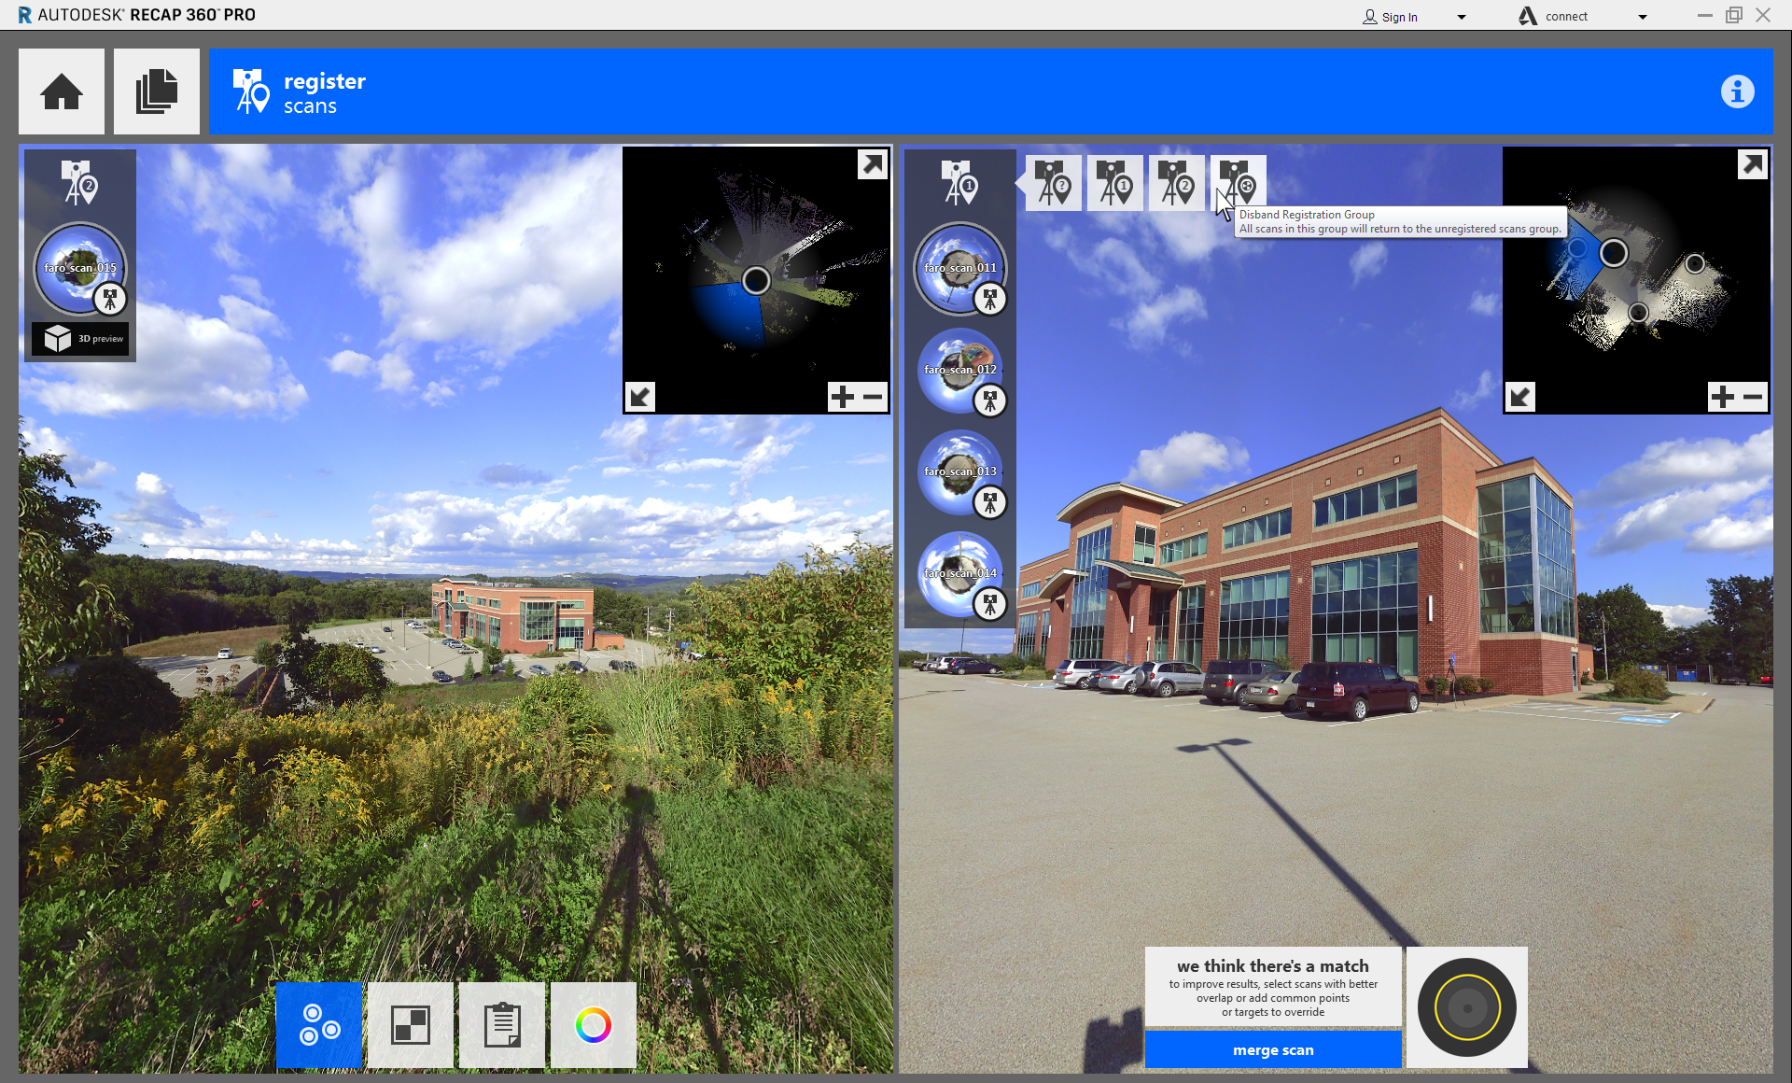Expand the left overview map to full size
The width and height of the screenshot is (1792, 1083).
click(x=872, y=164)
